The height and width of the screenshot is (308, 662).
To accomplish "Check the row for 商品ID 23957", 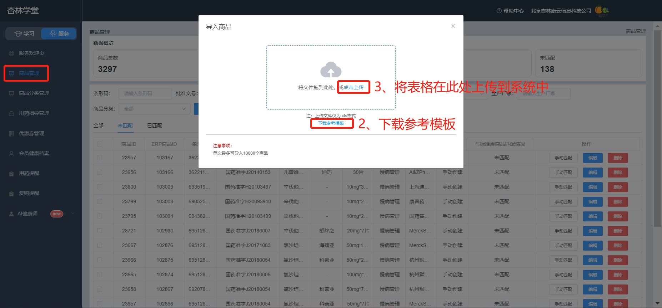I will coord(100,158).
